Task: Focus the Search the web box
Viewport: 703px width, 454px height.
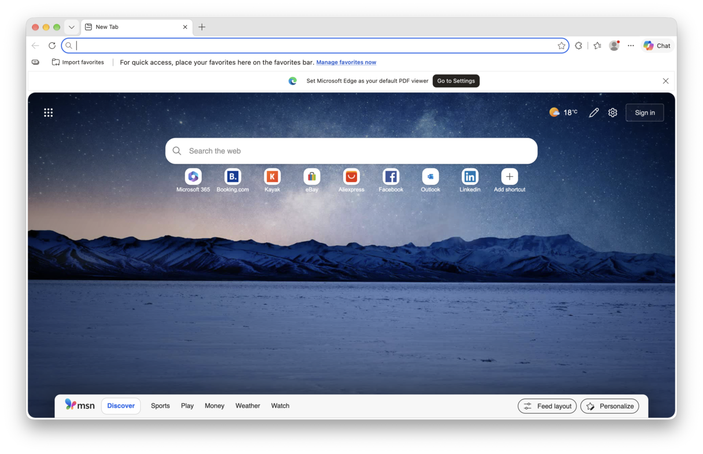Action: (351, 151)
